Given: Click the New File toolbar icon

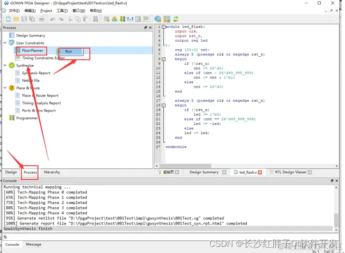Looking at the screenshot, I should pyautogui.click(x=9, y=19).
